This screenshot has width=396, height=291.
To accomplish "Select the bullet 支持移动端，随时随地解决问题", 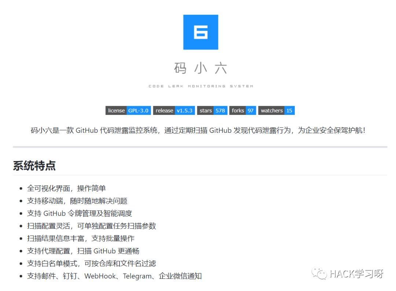I will (77, 201).
